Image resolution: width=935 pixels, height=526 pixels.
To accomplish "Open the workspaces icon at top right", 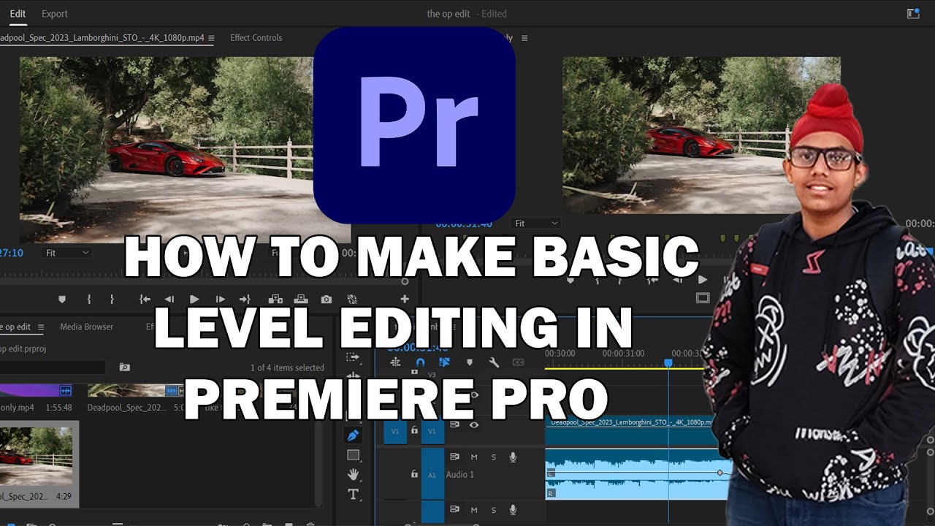I will 912,13.
